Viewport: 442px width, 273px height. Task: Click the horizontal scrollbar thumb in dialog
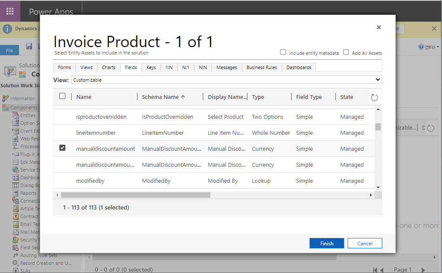click(x=136, y=195)
